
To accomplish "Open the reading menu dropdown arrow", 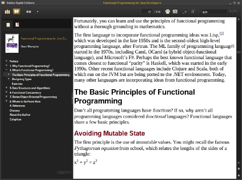I will point(38,12).
